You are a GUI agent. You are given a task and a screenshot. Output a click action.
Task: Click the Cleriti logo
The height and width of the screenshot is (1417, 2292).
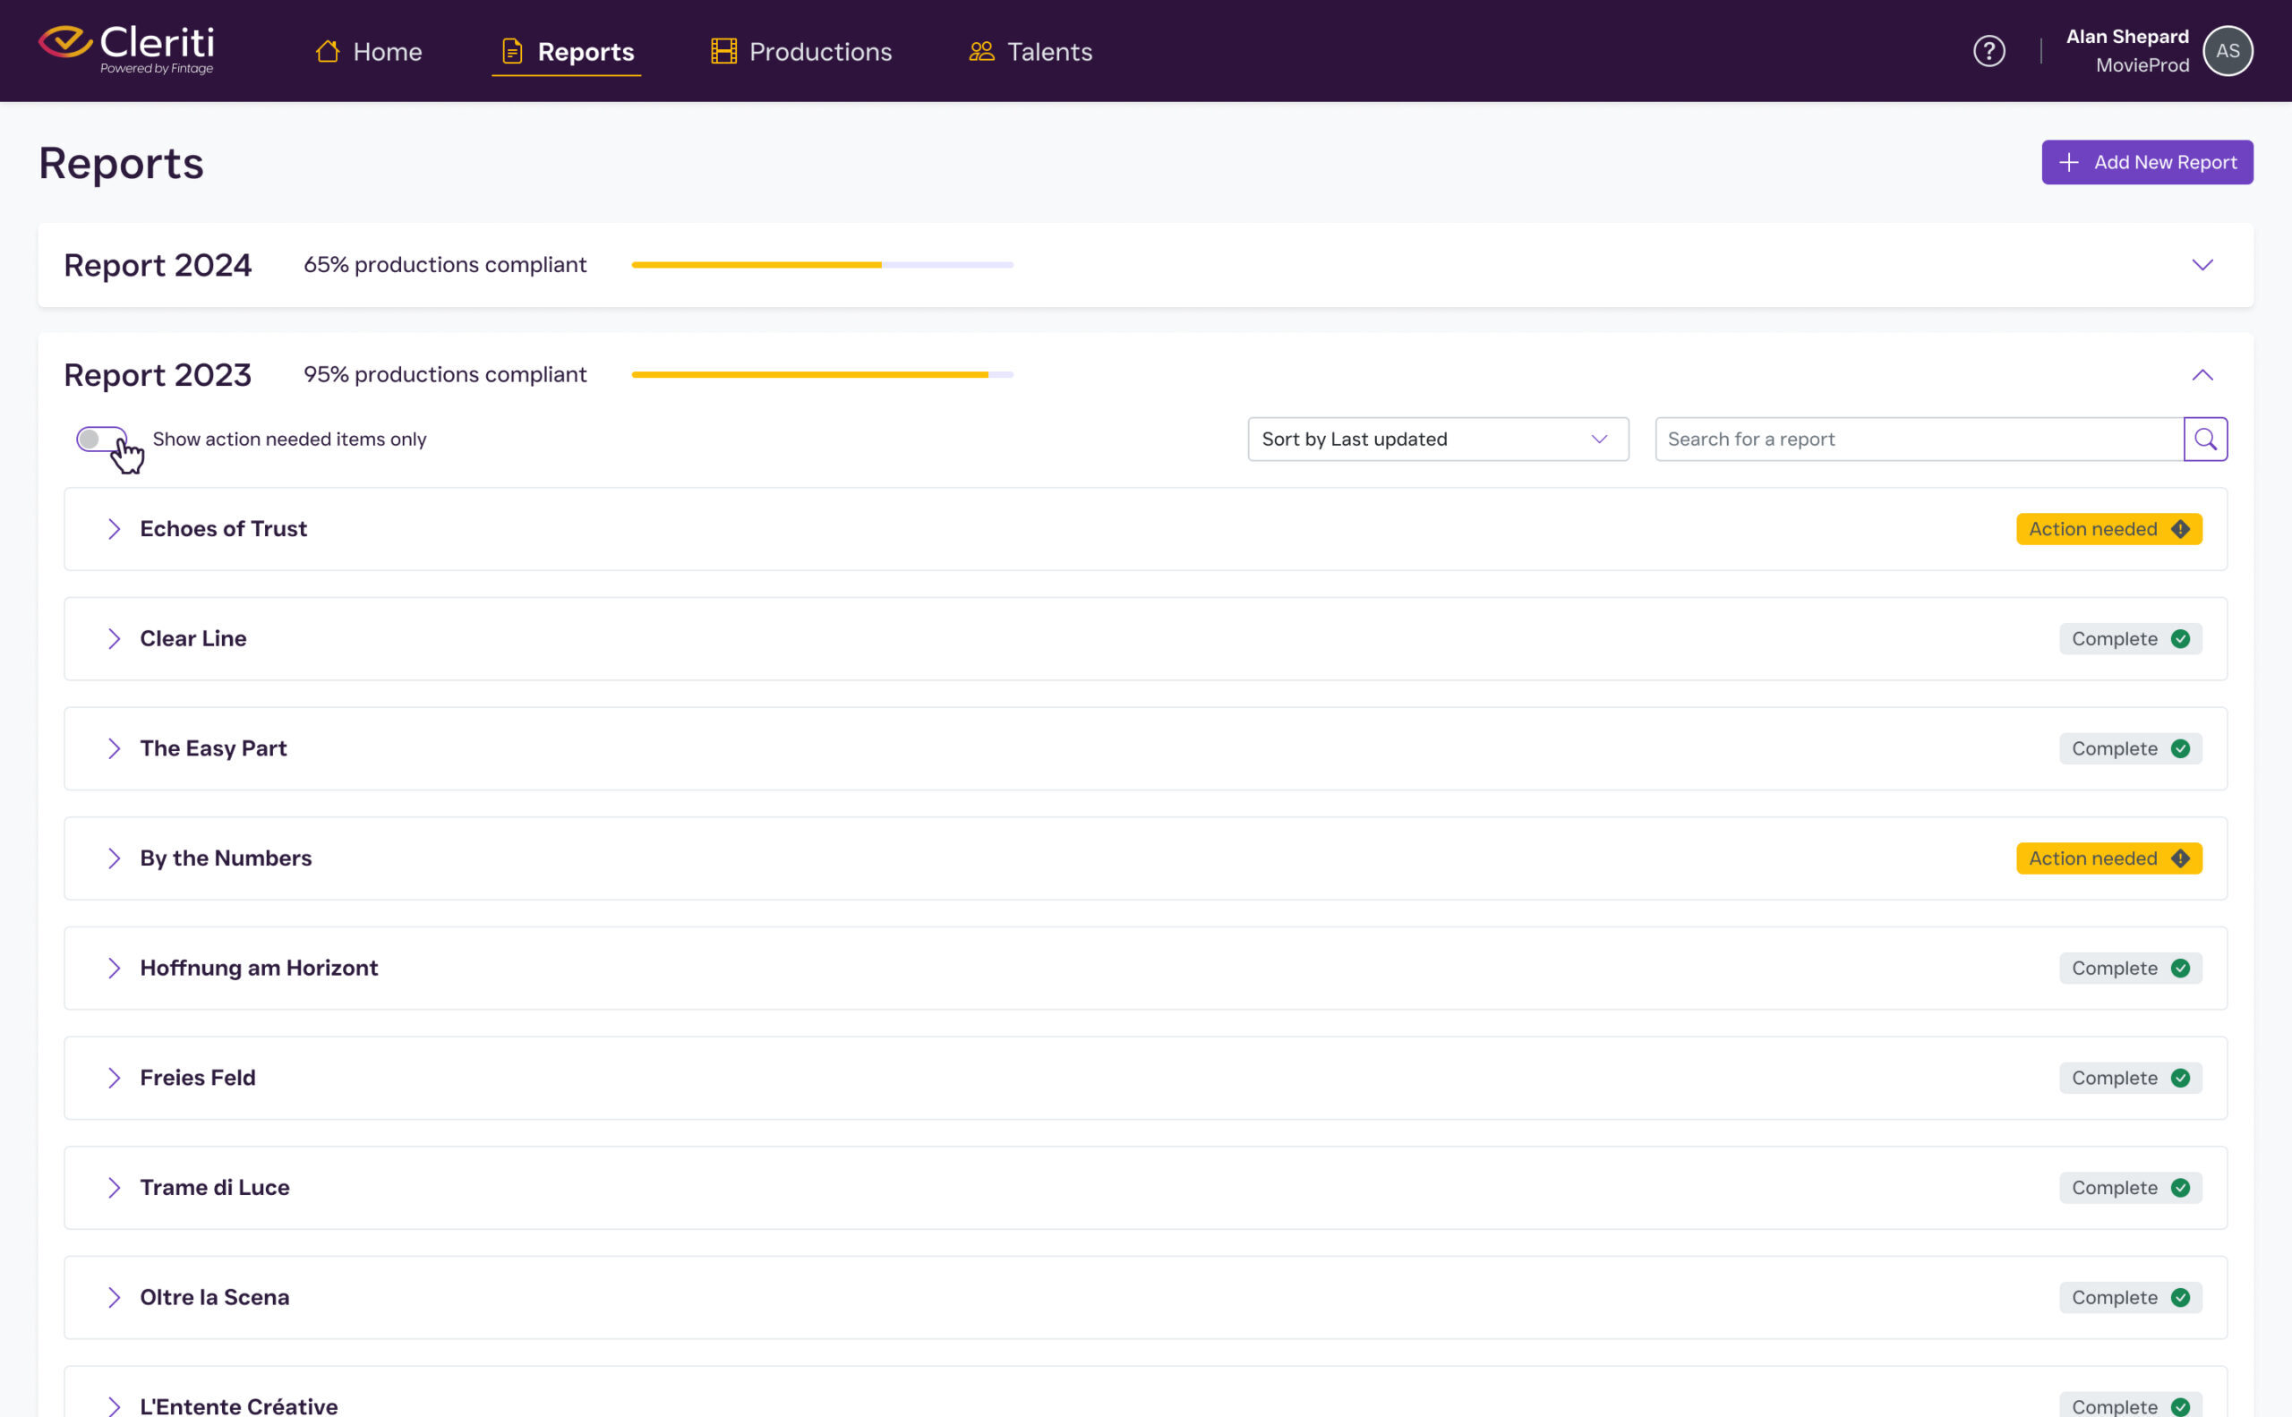(126, 49)
